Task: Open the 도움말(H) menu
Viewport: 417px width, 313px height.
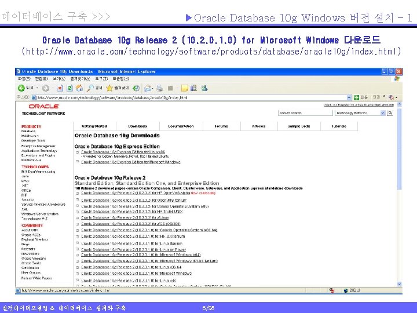Action: pyautogui.click(x=120, y=79)
